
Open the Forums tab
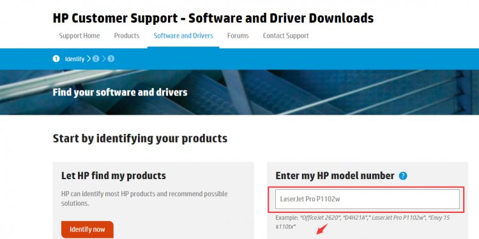click(238, 36)
